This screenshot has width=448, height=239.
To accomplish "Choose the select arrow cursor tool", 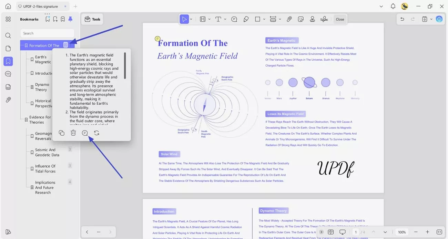I will pyautogui.click(x=184, y=19).
